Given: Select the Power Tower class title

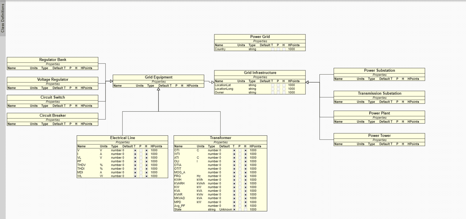Looking at the screenshot, I should pyautogui.click(x=379, y=135).
